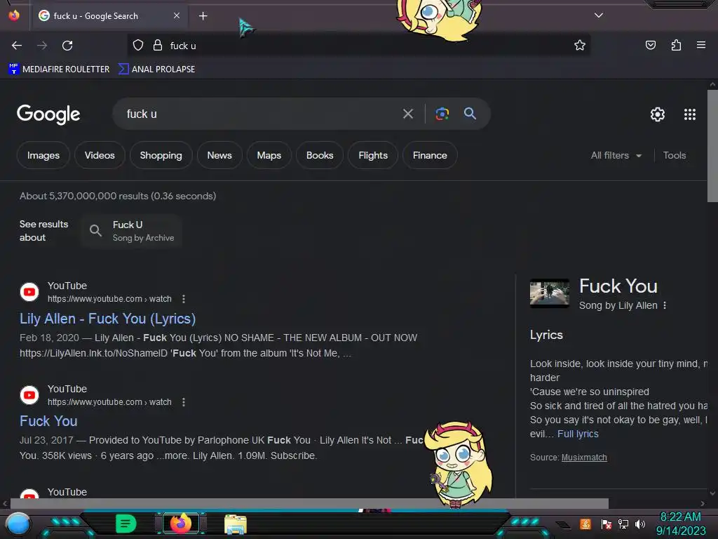Open more options for second YouTube result
The width and height of the screenshot is (718, 539).
click(184, 402)
